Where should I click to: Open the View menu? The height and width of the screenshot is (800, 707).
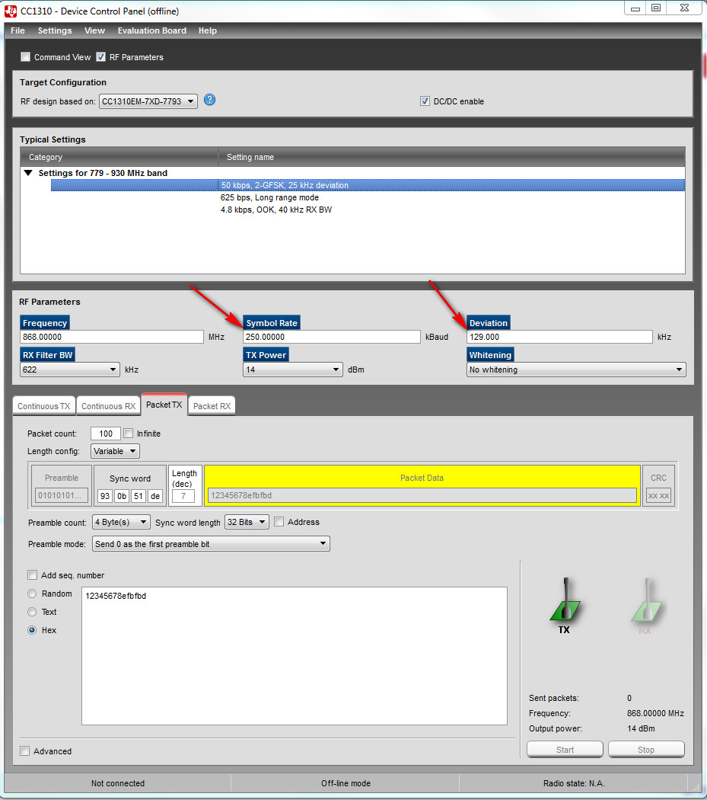point(94,30)
